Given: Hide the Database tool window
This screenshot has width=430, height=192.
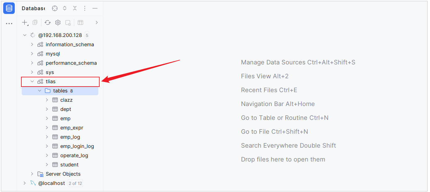Looking at the screenshot, I should [95, 8].
